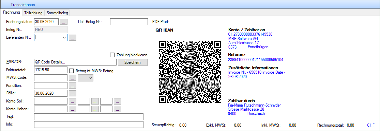Click the Pia-Maria Rutschmann-Schnyder name
Screen dimensions: 380x131
point(255,105)
